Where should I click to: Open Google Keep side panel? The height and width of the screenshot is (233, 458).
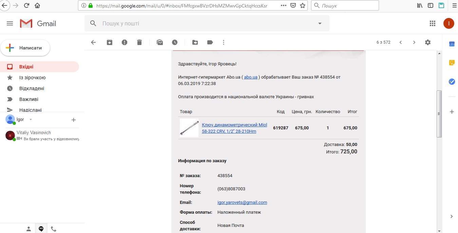pos(452,63)
